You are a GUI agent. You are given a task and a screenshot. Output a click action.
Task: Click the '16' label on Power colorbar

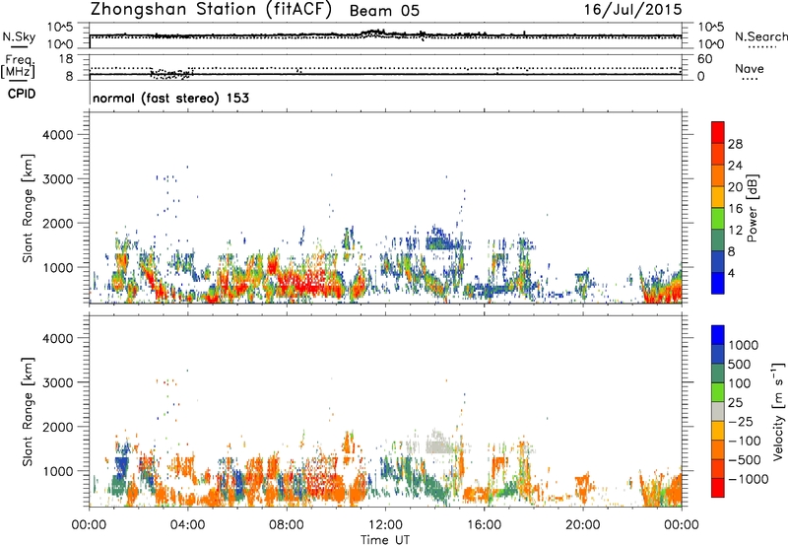(735, 209)
